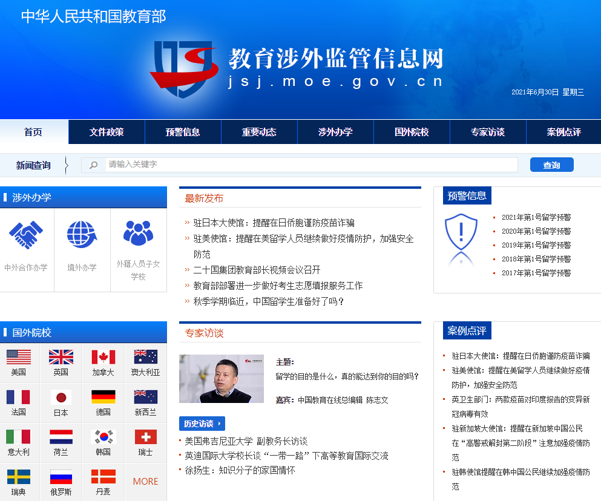The height and width of the screenshot is (501, 601).
Task: Open 驻美使馆 item in 案例点评
Action: coord(521,378)
